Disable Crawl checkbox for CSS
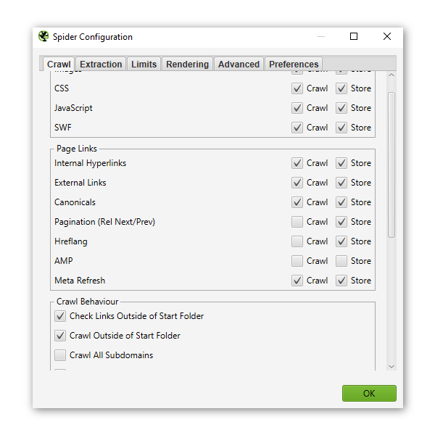The image size is (435, 435). (x=297, y=88)
